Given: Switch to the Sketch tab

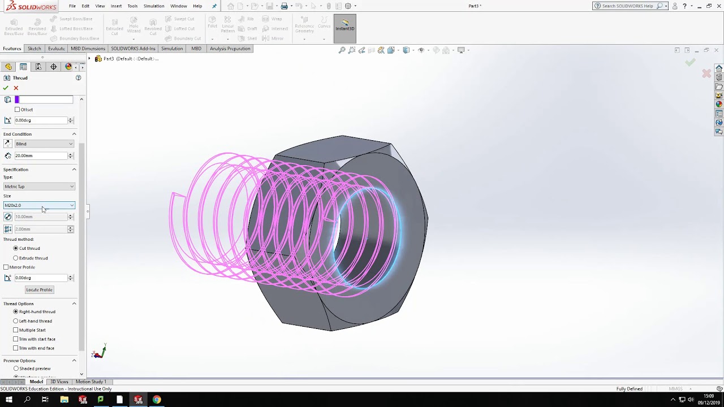Looking at the screenshot, I should click(x=35, y=49).
